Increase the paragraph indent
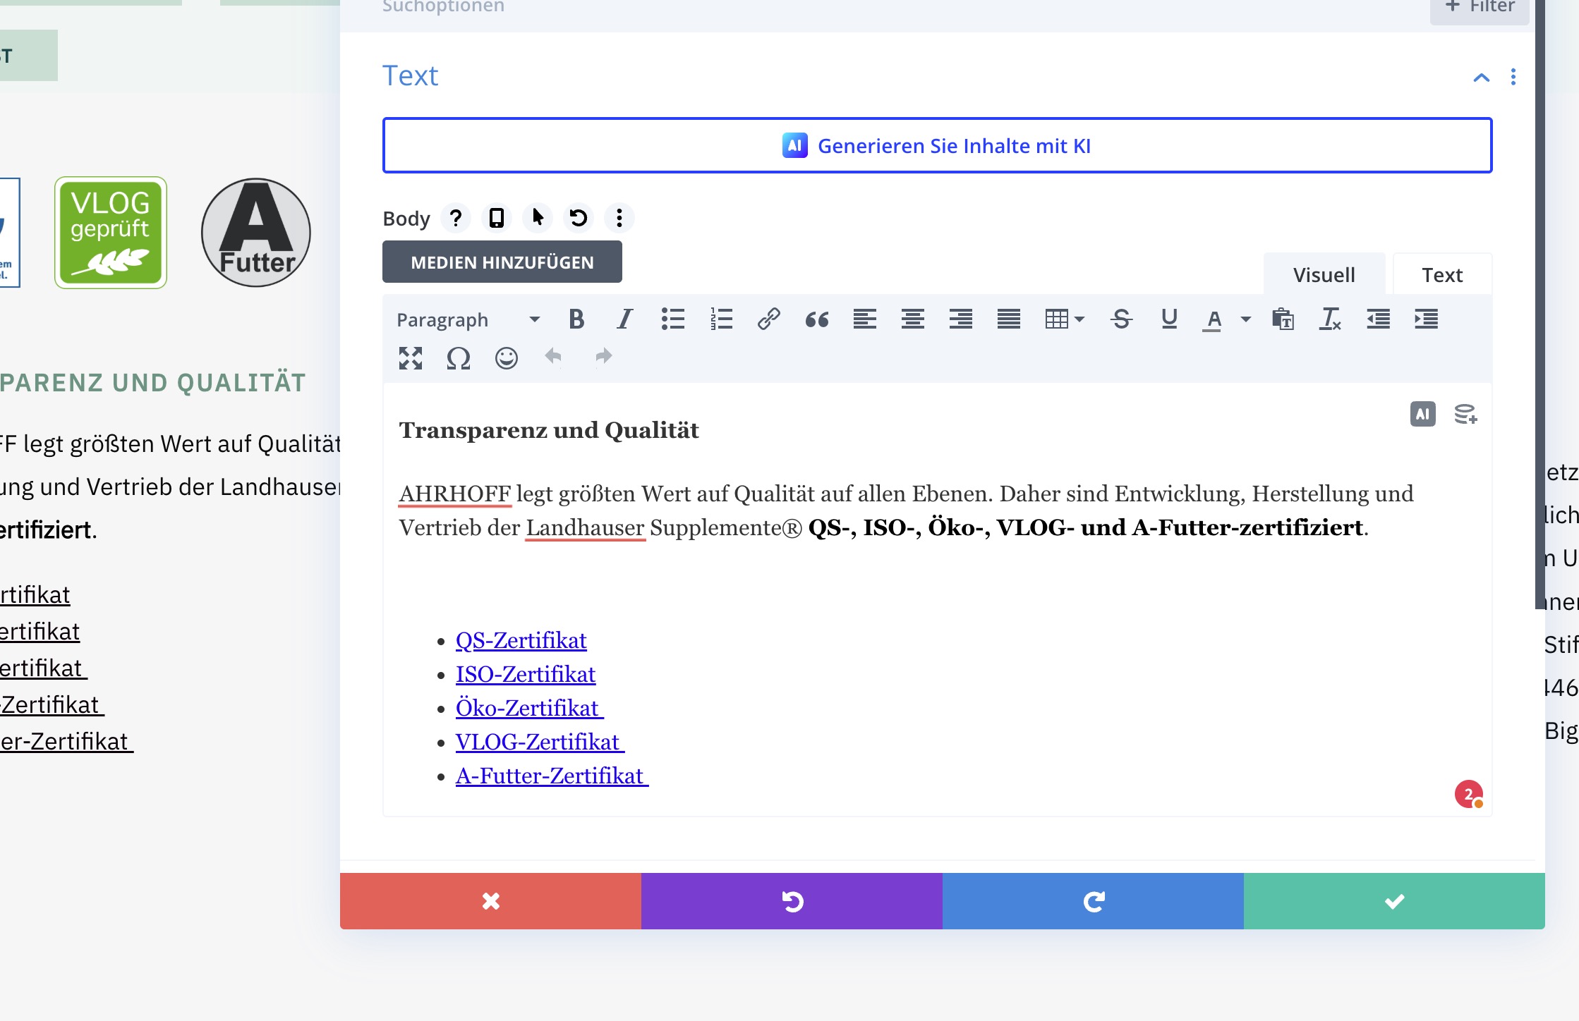 [1426, 319]
